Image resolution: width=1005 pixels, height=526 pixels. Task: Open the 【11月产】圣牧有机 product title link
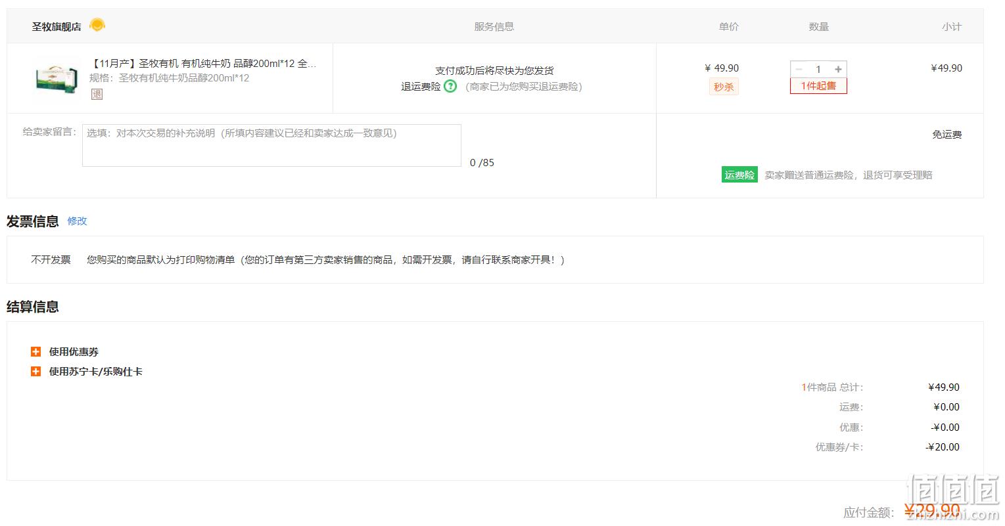coord(203,64)
